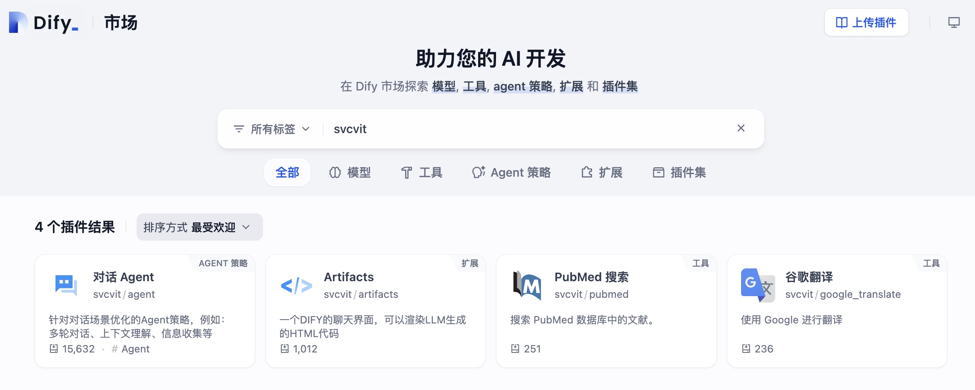The height and width of the screenshot is (390, 975).
Task: Click the # Agent tag on 对话 Agent card
Action: coord(131,349)
